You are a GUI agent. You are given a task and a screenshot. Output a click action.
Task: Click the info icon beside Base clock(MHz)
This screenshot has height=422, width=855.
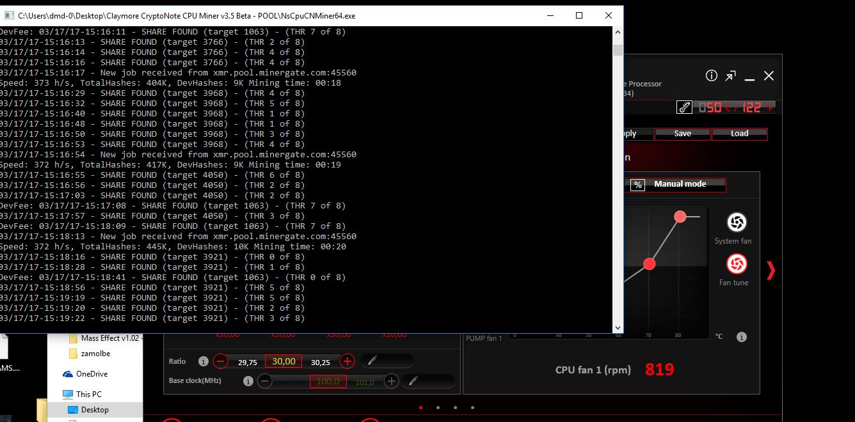point(248,381)
